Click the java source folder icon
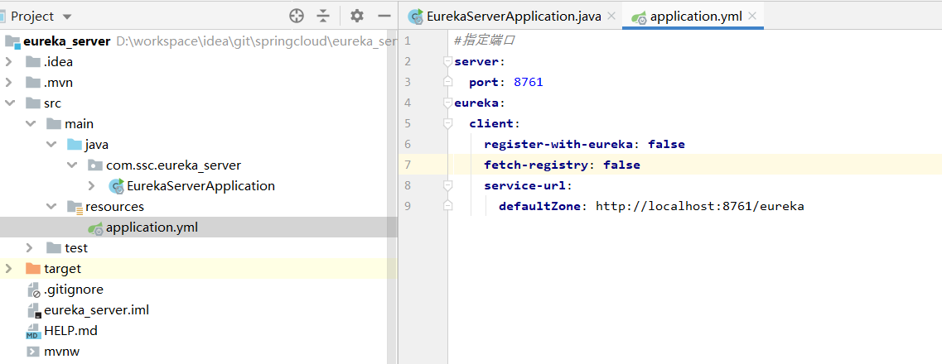 (x=75, y=145)
